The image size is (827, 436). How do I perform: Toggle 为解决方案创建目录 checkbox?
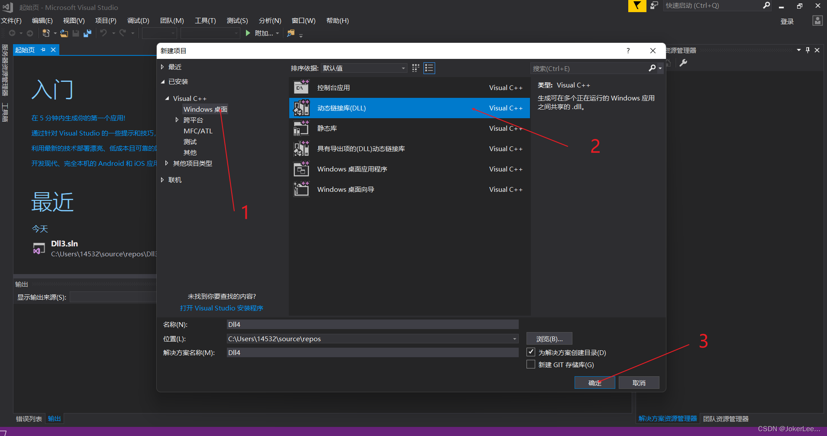click(531, 352)
